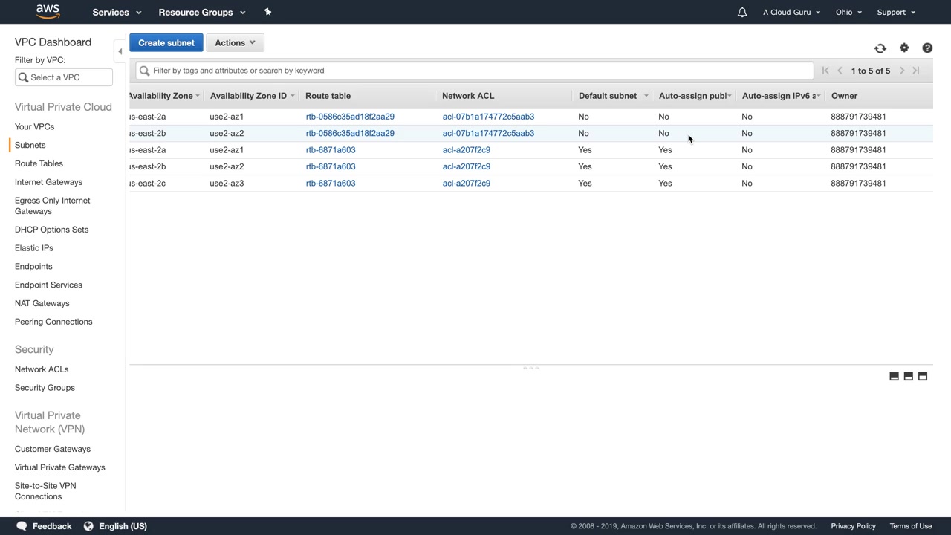Open table settings gear icon
This screenshot has width=951, height=535.
click(x=903, y=48)
